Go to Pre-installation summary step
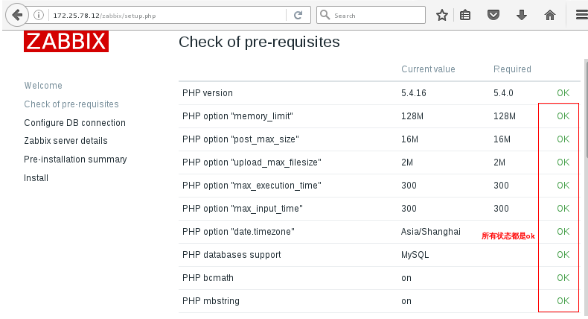Image resolution: width=588 pixels, height=319 pixels. [x=75, y=159]
